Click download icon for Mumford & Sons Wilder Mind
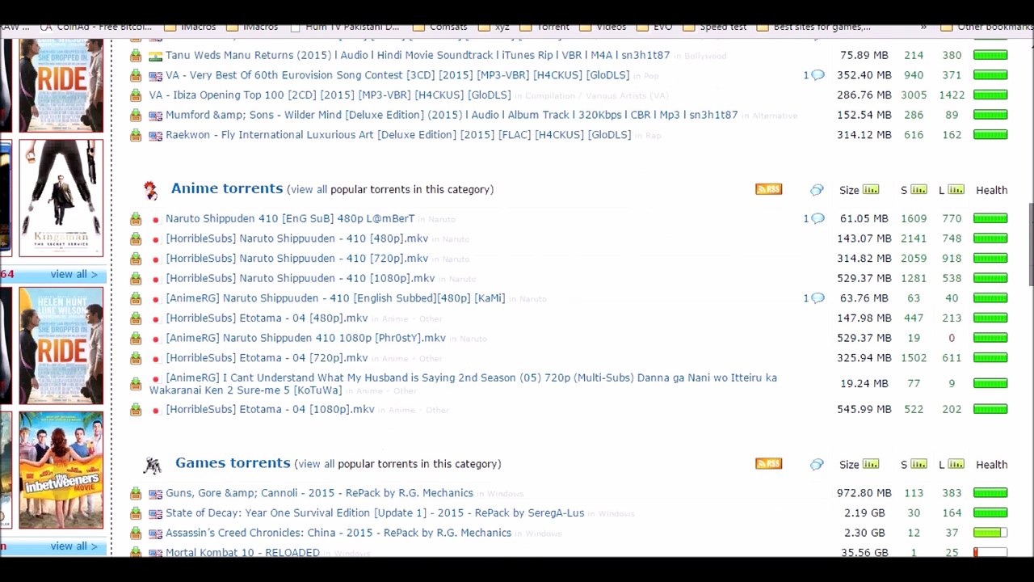Screen dimensions: 1034x582 coord(136,116)
